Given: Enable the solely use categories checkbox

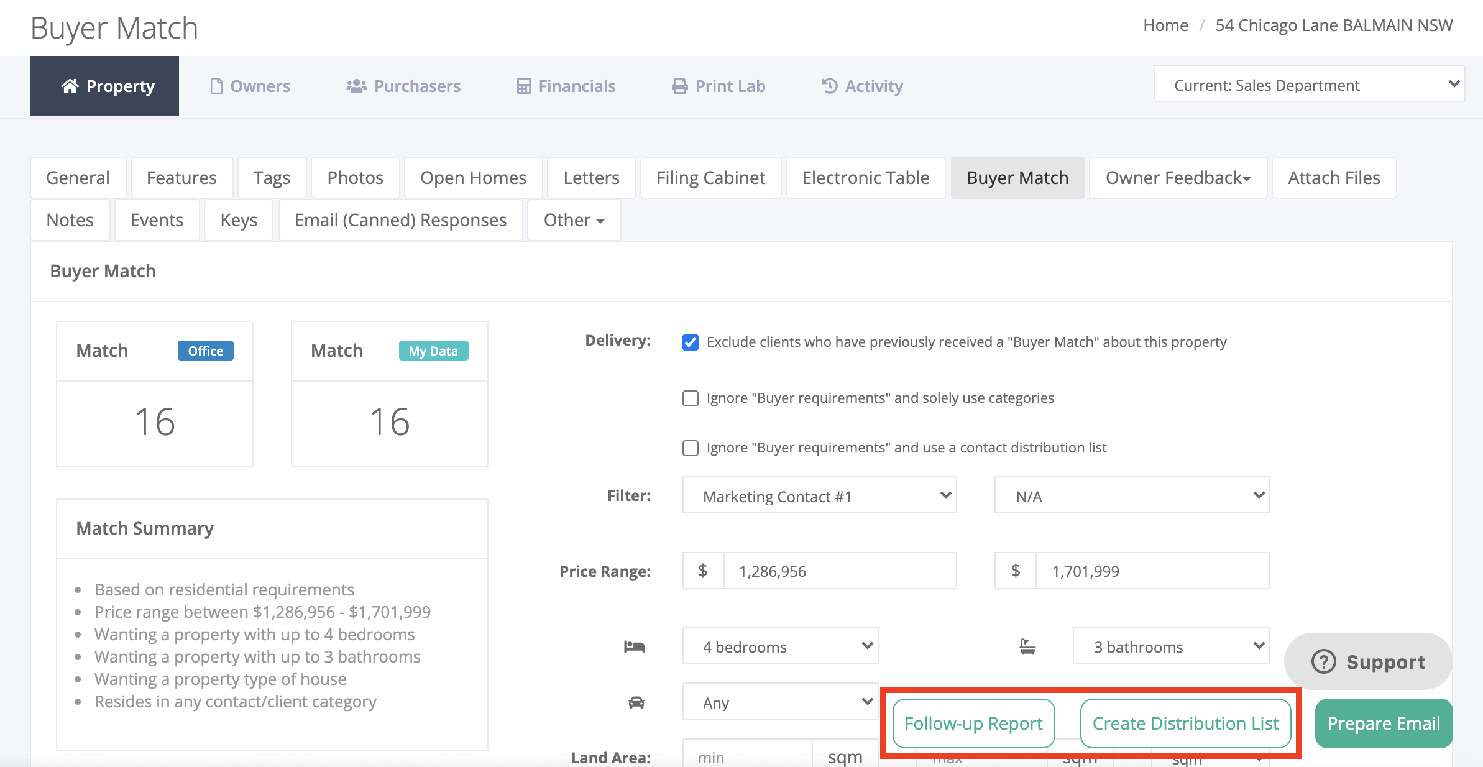Looking at the screenshot, I should point(690,398).
